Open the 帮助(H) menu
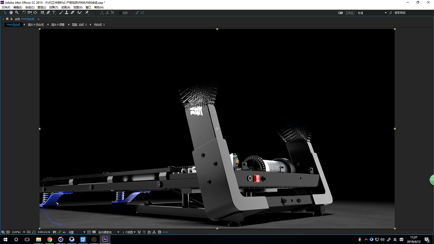The width and height of the screenshot is (434, 244). [99, 7]
